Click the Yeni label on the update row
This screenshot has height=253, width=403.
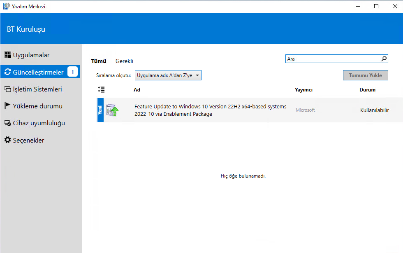pos(100,110)
